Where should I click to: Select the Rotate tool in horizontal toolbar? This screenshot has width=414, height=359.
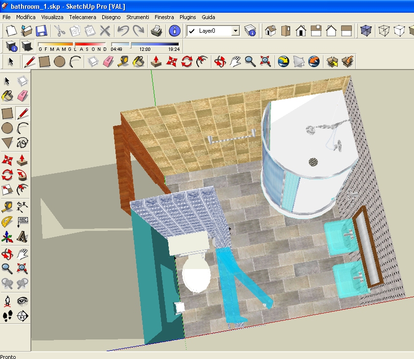coord(186,62)
